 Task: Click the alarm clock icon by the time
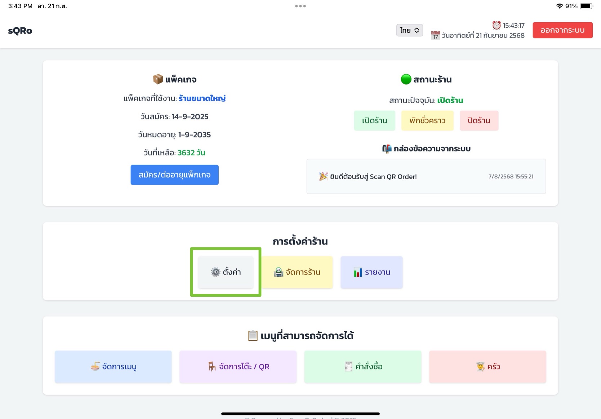497,25
